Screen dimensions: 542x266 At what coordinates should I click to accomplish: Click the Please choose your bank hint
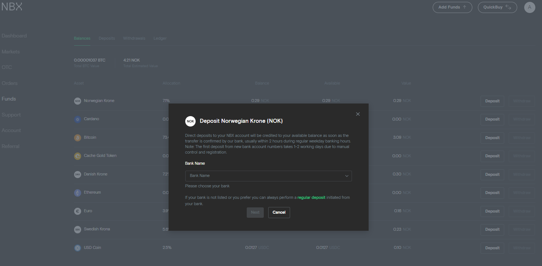coord(207,186)
